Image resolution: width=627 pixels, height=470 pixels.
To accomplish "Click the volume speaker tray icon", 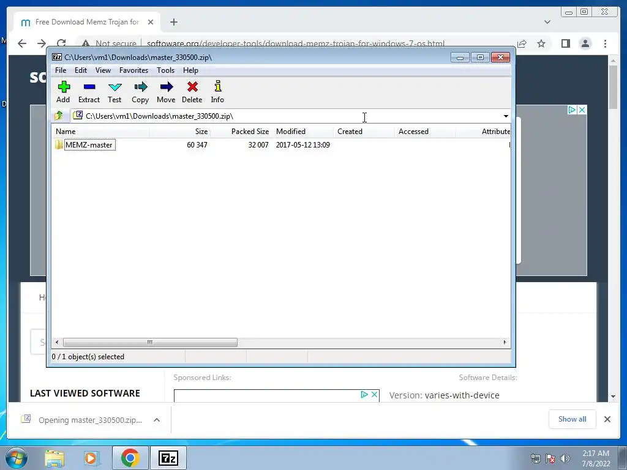I will pyautogui.click(x=565, y=458).
